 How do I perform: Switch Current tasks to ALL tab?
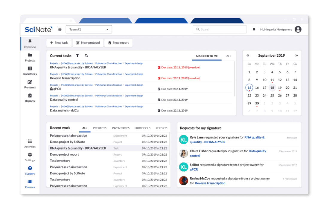[229, 56]
